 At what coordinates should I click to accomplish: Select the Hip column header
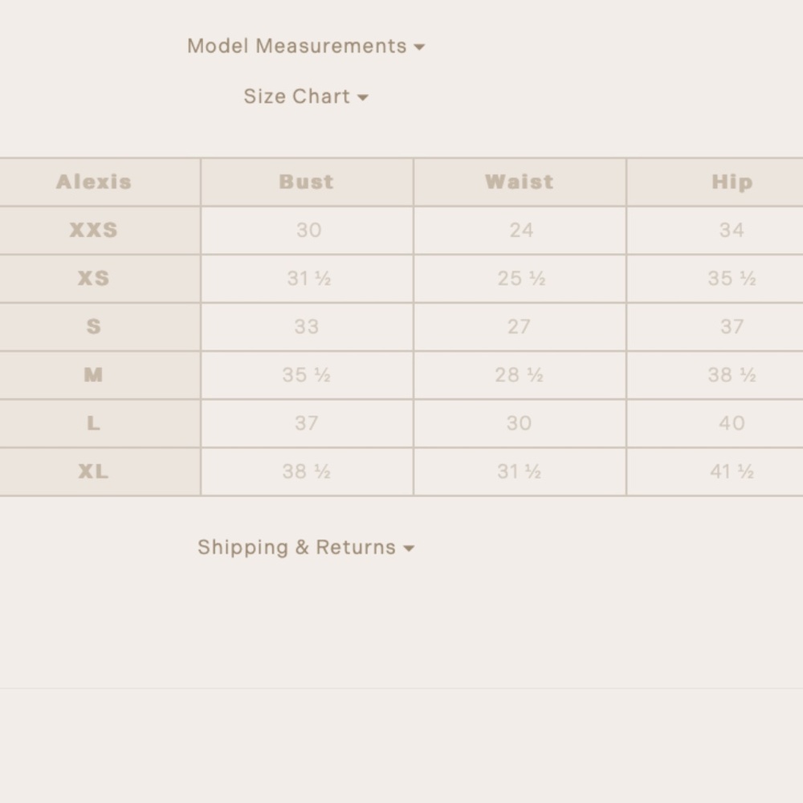point(732,182)
